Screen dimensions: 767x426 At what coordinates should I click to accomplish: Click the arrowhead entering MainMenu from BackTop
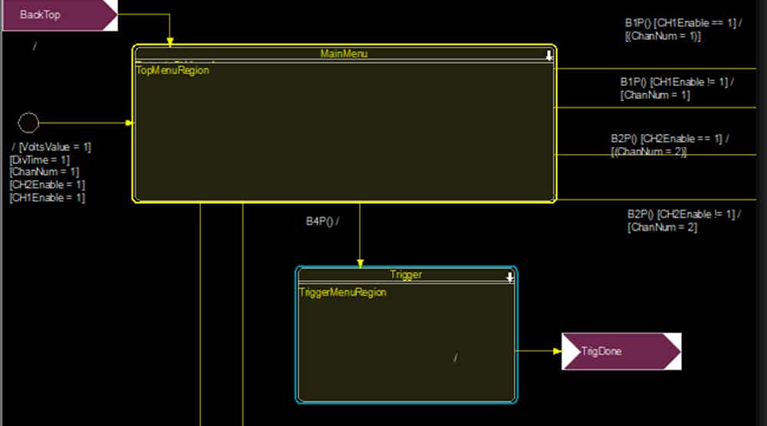click(x=170, y=41)
